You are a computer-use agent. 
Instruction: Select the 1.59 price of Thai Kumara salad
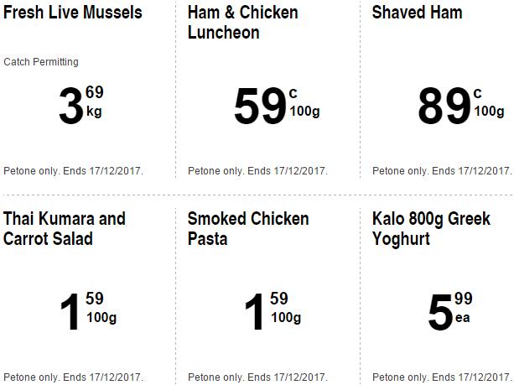coord(86,310)
